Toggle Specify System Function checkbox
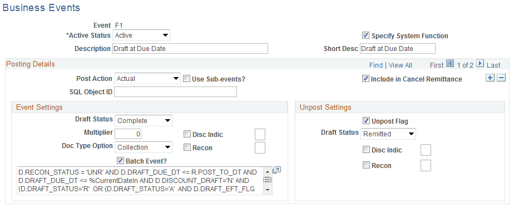Screen dimensions: 514x209 click(x=365, y=35)
